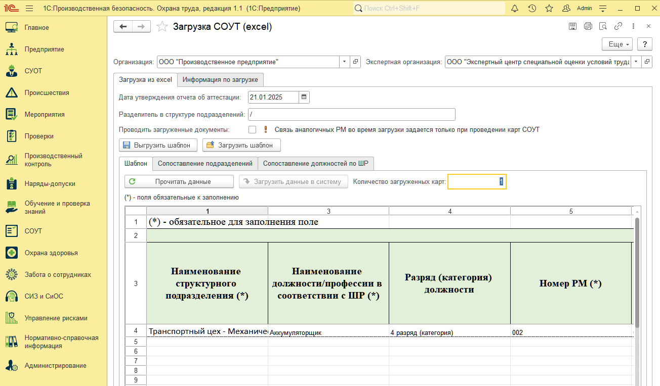Open the Охрана здоровья icon
This screenshot has width=660, height=386.
12,253
